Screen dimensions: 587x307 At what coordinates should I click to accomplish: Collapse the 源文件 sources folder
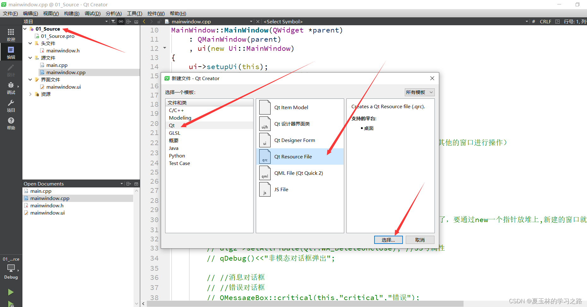[30, 58]
